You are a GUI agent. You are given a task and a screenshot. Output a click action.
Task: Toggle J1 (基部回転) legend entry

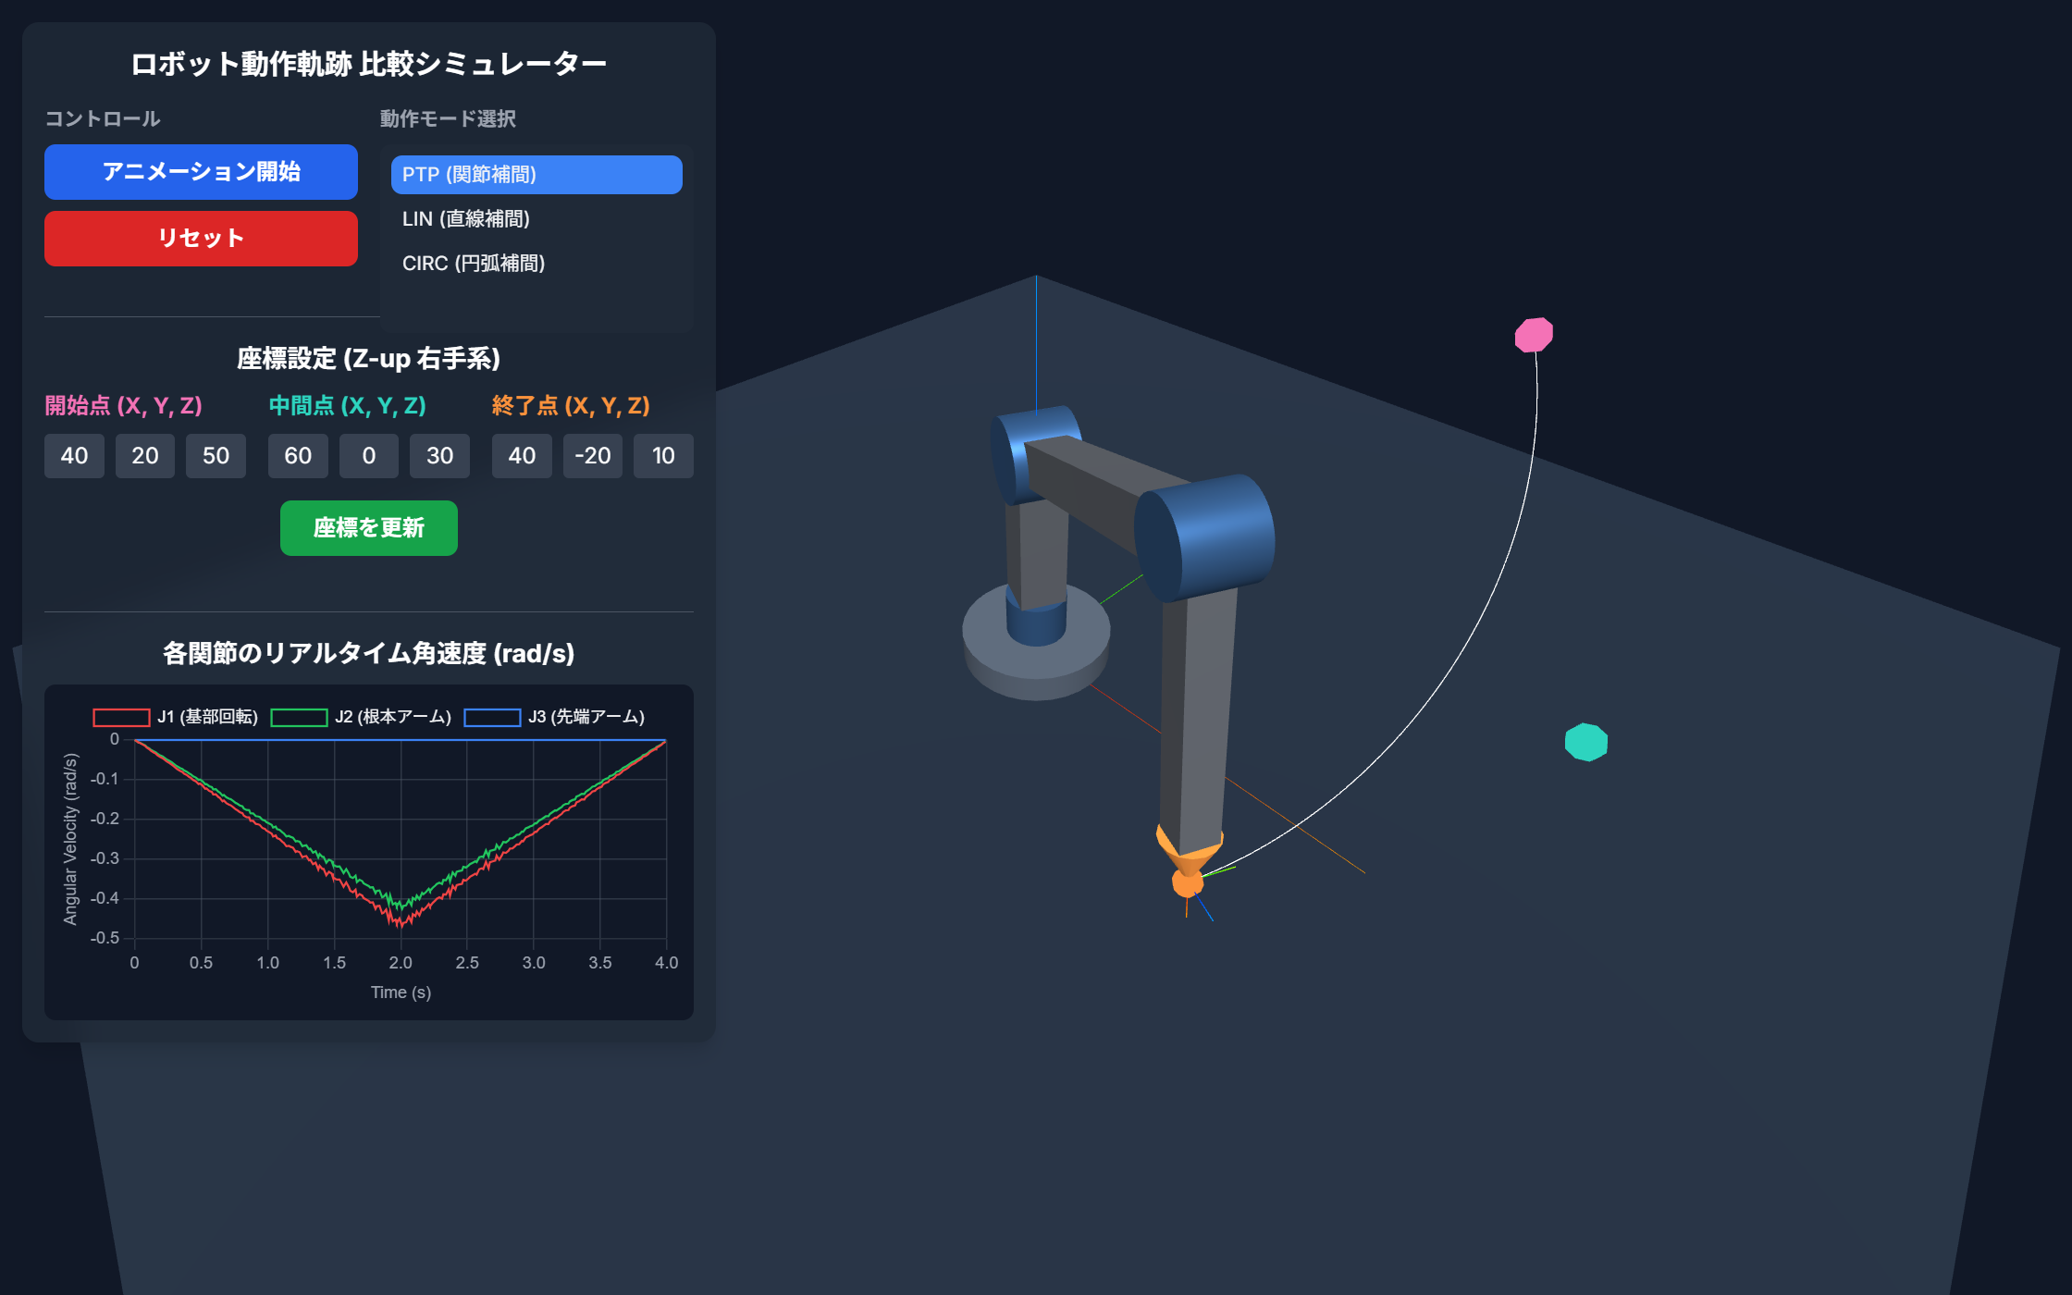[x=176, y=717]
